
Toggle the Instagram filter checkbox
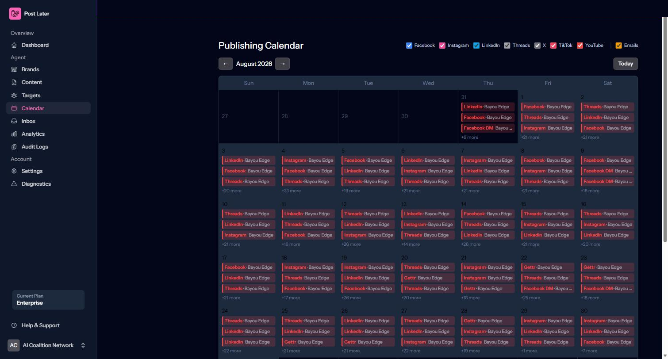coord(442,46)
